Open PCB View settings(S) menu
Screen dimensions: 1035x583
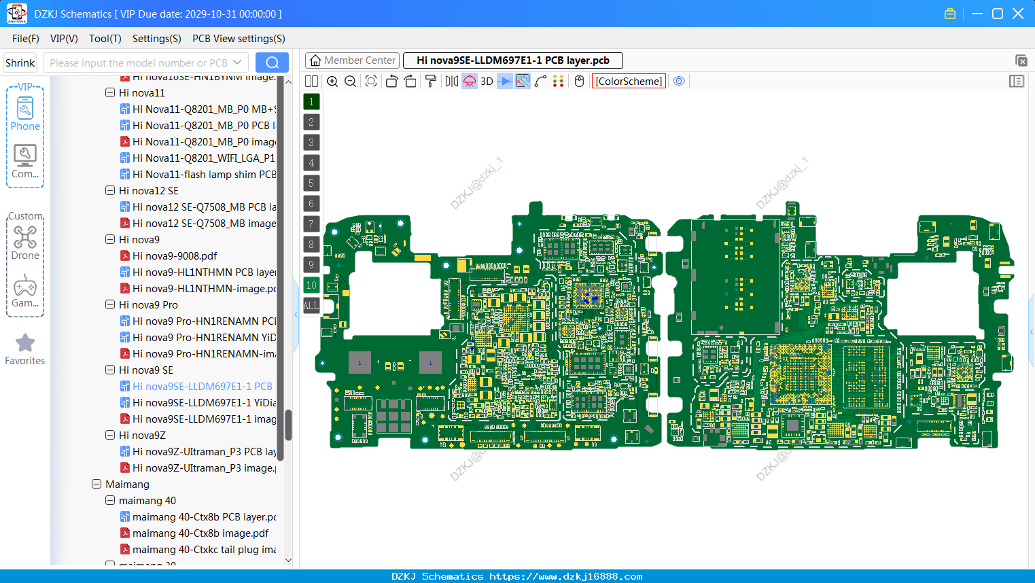239,39
